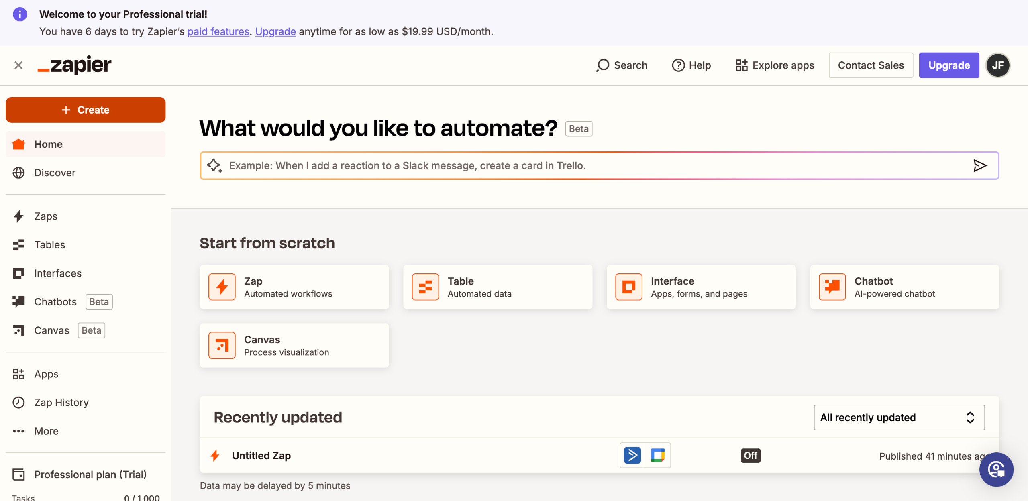1028x501 pixels.
Task: Submit prompt with the send arrow icon
Action: 980,165
